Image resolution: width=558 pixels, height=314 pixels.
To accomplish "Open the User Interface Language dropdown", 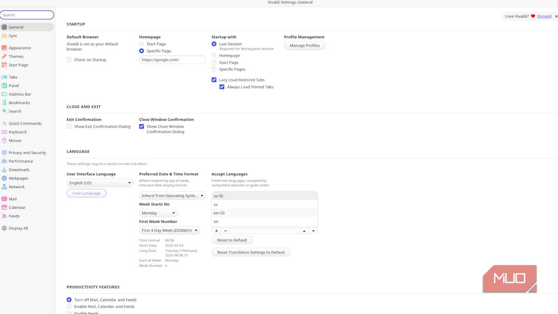I will 100,183.
